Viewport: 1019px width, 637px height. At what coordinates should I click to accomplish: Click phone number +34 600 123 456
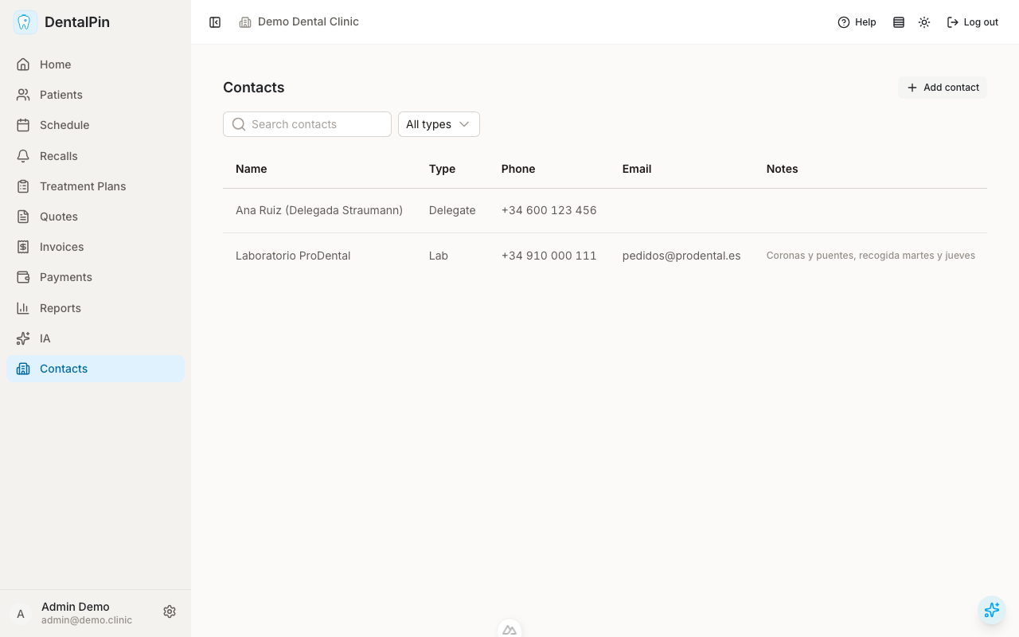(549, 210)
